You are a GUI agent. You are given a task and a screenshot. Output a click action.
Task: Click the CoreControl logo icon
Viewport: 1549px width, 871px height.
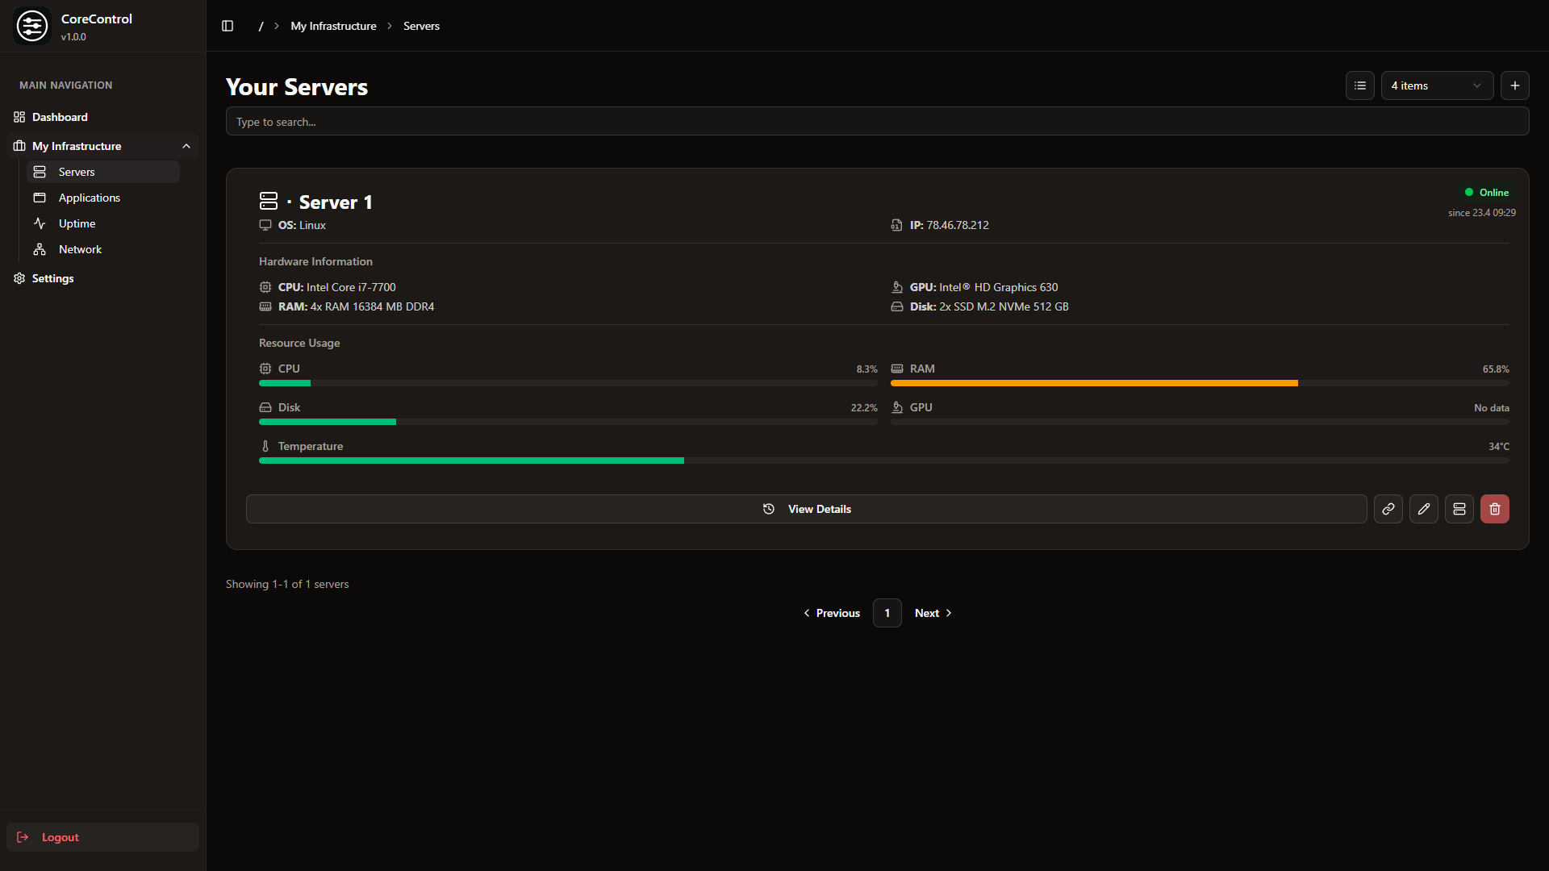pyautogui.click(x=32, y=26)
